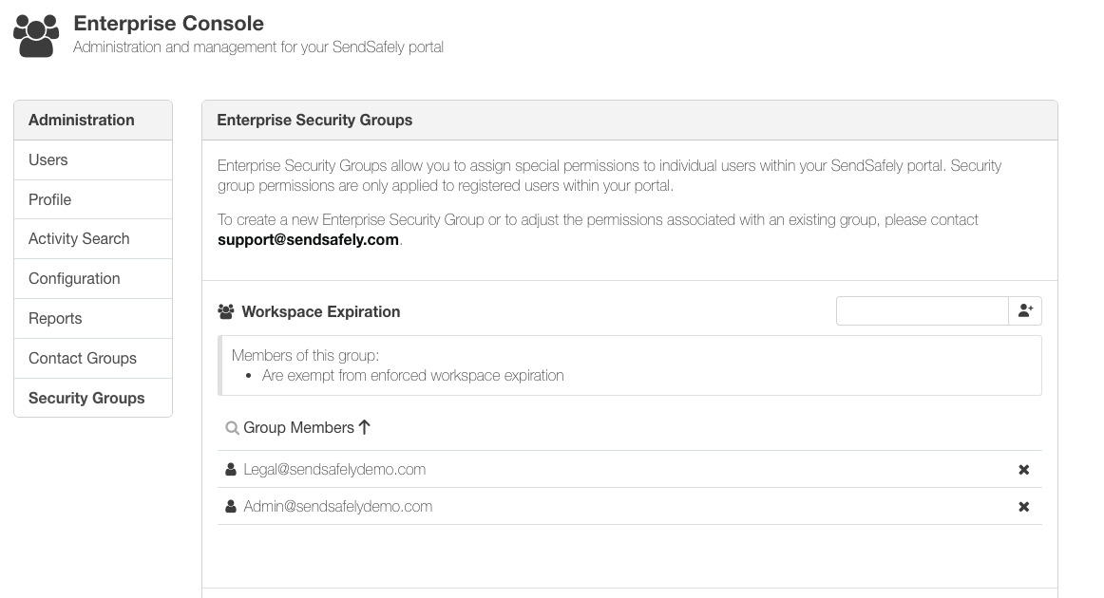
Task: Open the Configuration page
Action: click(93, 279)
